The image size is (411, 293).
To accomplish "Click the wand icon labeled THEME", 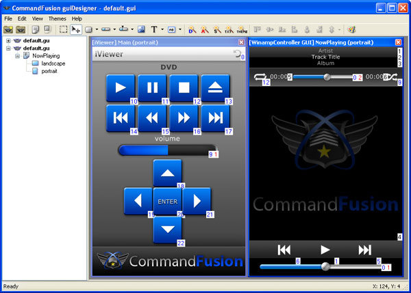I will (x=242, y=29).
